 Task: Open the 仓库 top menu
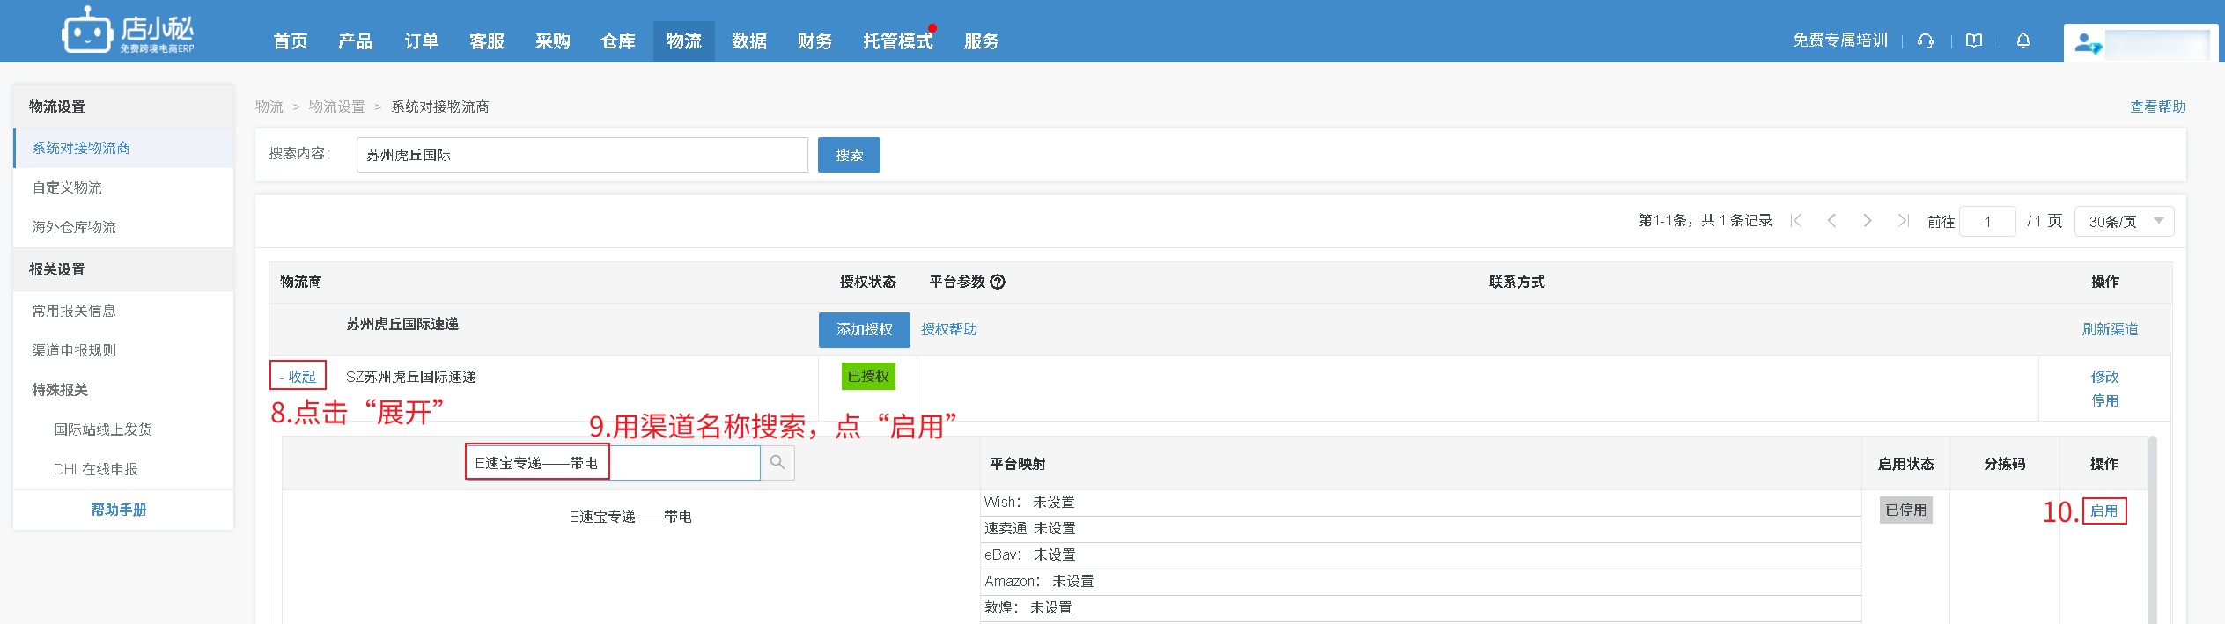[x=618, y=41]
